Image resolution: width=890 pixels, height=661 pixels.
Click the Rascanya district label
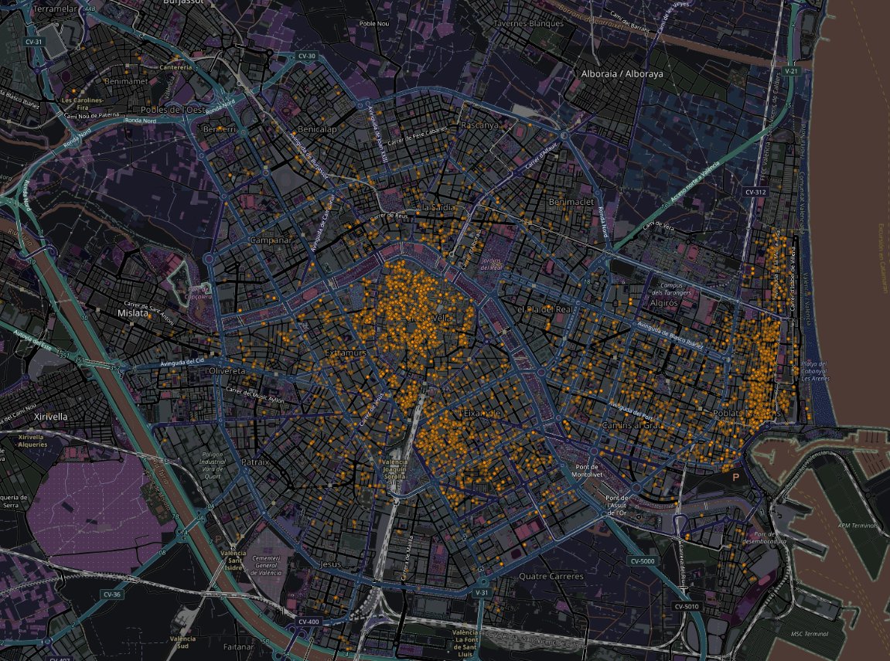click(x=479, y=124)
